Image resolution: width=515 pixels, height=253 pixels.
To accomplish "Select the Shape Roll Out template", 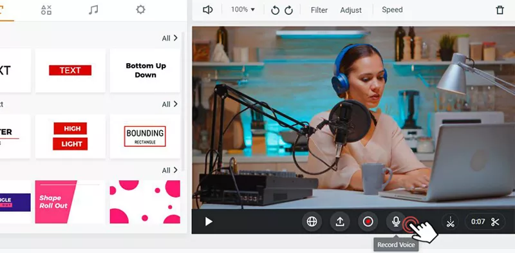I will (70, 201).
